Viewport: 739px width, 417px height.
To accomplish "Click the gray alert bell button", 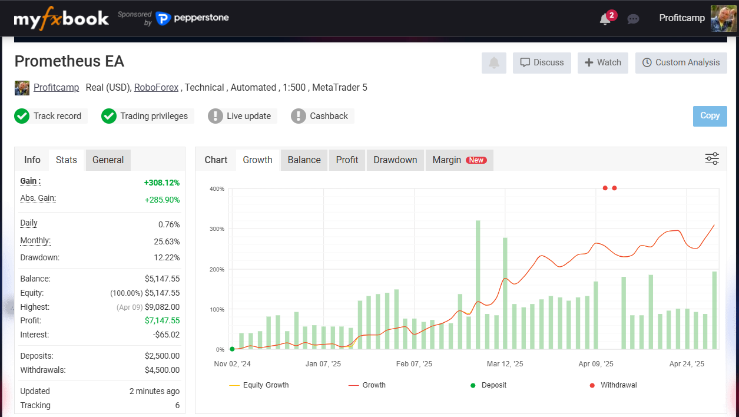I will coord(494,63).
